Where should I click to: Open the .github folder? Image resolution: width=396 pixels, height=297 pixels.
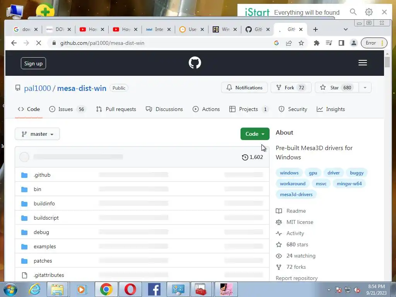[x=42, y=175]
